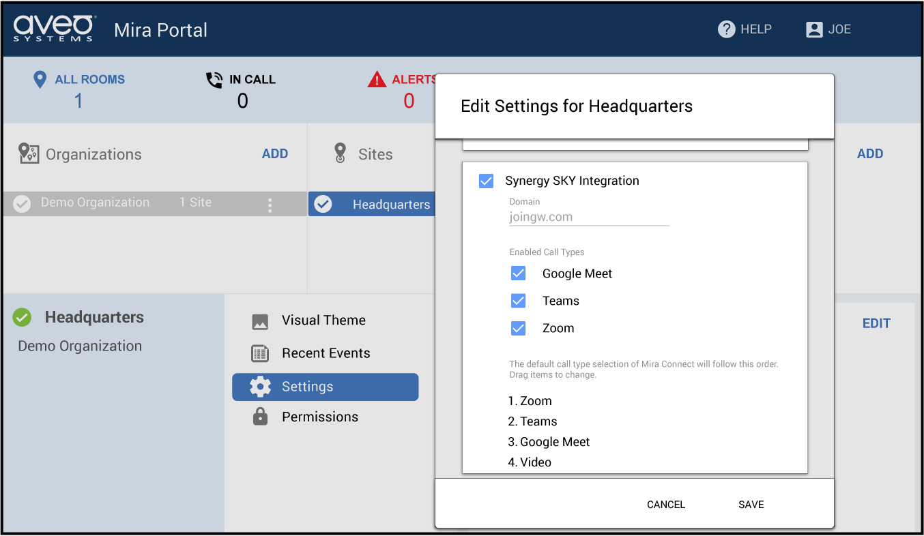
Task: Uncheck Synergy SKY Integration checkbox
Action: 486,181
